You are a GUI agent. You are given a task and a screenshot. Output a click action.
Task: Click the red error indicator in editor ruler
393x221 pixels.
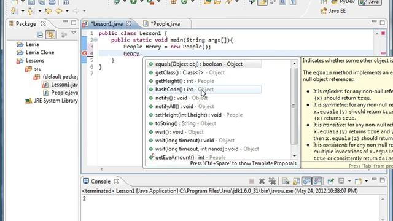pos(383,33)
